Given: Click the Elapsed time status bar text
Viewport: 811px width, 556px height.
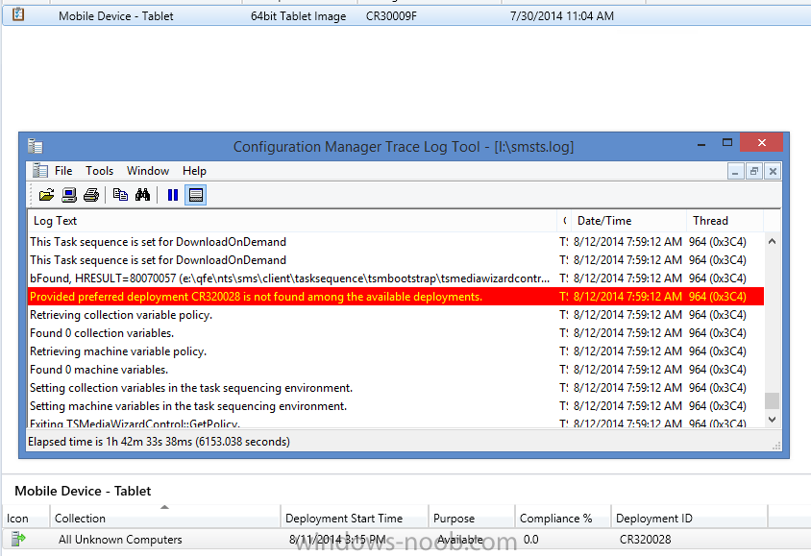Looking at the screenshot, I should (159, 442).
